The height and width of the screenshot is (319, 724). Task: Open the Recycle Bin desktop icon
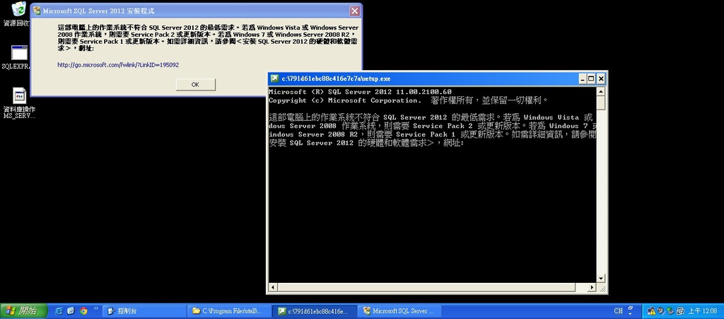pyautogui.click(x=18, y=14)
